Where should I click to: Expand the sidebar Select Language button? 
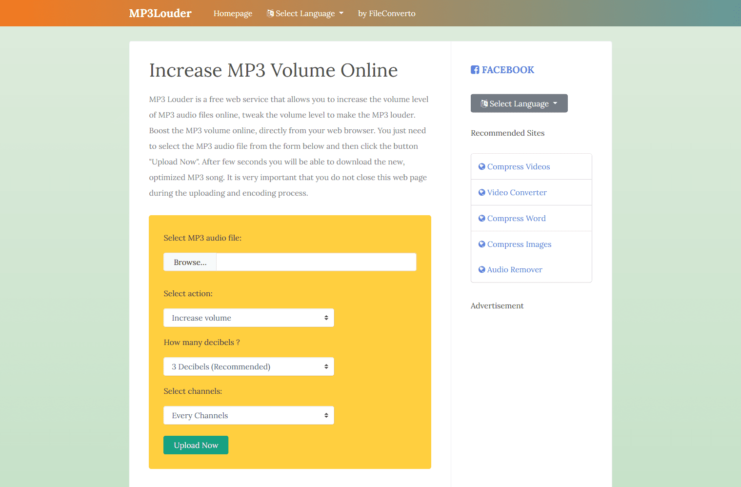coord(519,103)
